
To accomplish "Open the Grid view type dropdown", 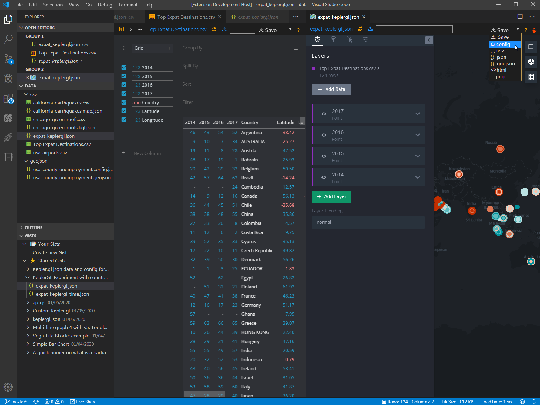I will (x=153, y=48).
